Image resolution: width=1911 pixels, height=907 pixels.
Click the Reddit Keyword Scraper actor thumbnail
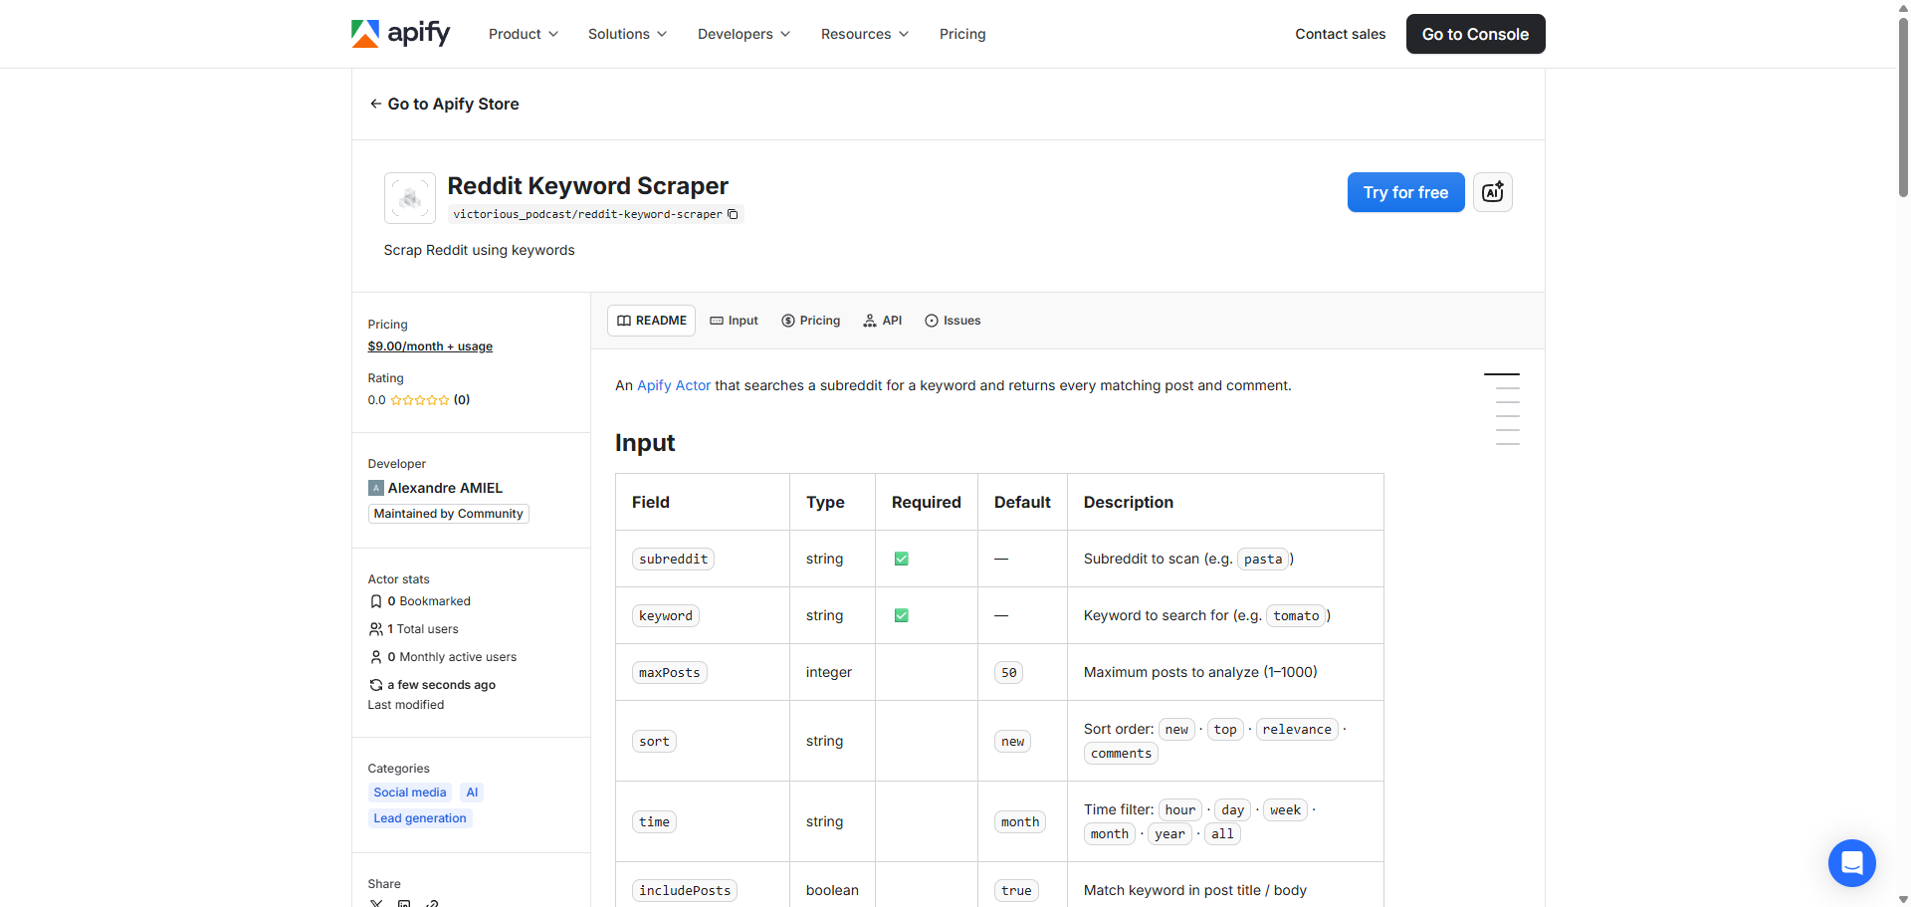click(410, 198)
